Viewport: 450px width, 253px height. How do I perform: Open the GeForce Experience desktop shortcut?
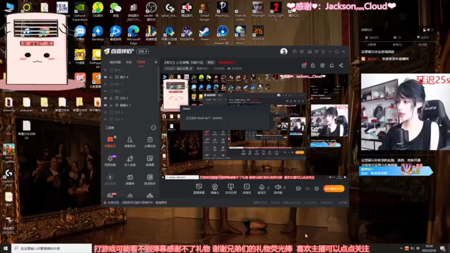pyautogui.click(x=80, y=12)
